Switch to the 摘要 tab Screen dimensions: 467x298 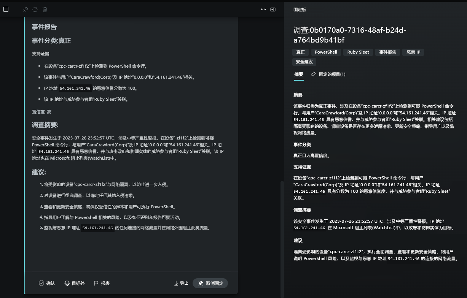coord(299,74)
